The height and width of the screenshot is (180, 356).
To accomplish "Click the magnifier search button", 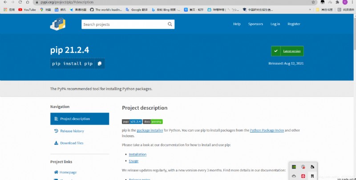I will coord(170,24).
